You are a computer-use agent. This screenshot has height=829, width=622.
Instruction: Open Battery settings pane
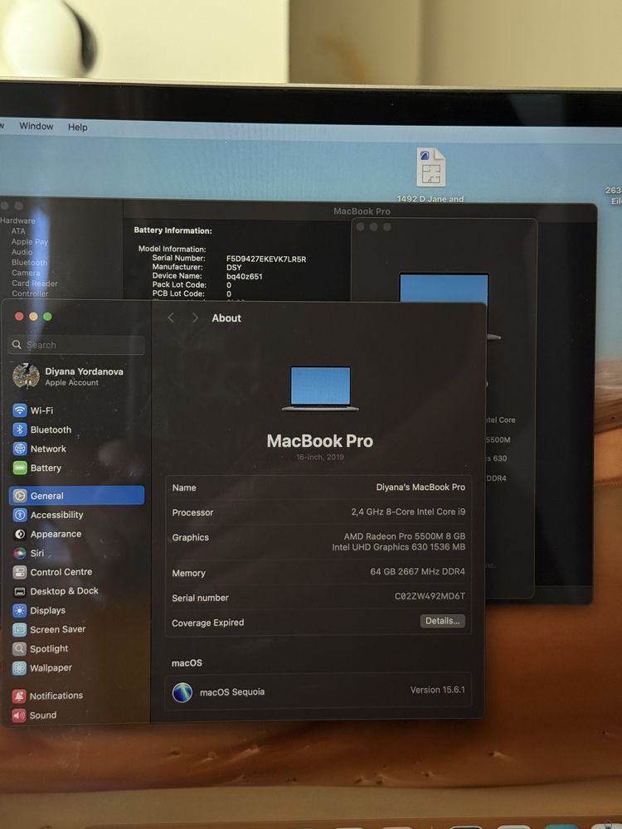[x=37, y=468]
